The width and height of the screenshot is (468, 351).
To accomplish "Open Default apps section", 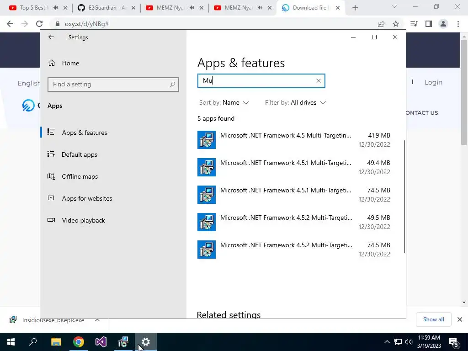I will tap(113, 154).
